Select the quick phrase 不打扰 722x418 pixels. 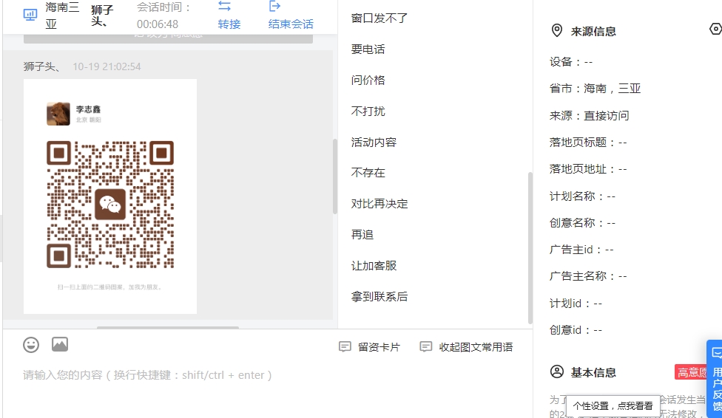[368, 112]
